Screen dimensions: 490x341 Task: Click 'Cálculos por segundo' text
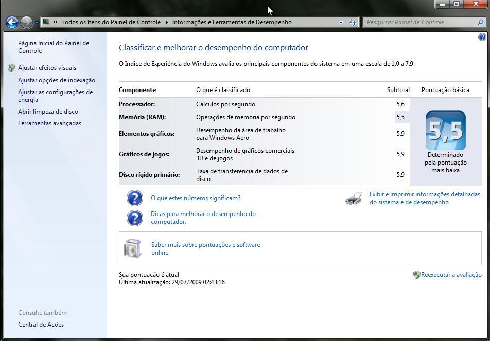coord(225,104)
